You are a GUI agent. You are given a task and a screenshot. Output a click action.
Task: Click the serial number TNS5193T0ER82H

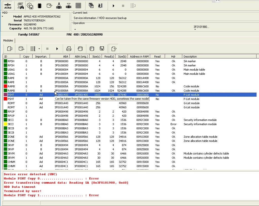point(34,20)
